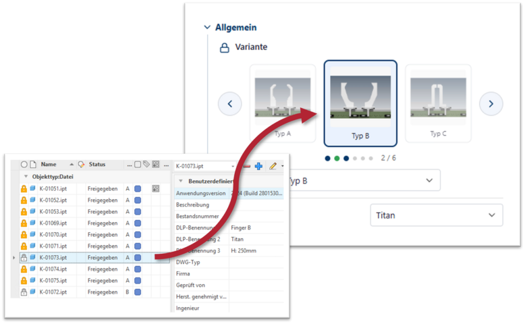Click the tag icon in the column header
Screen dimensions: 525x324
pyautogui.click(x=146, y=164)
